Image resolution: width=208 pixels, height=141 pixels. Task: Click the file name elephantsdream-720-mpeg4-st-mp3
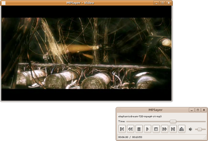[x=140, y=117]
